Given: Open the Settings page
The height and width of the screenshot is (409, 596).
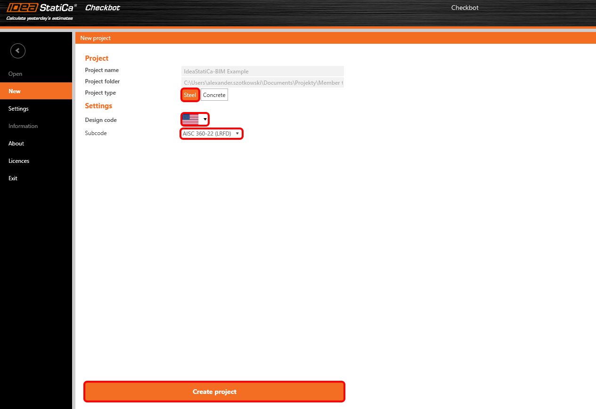Looking at the screenshot, I should click(18, 108).
